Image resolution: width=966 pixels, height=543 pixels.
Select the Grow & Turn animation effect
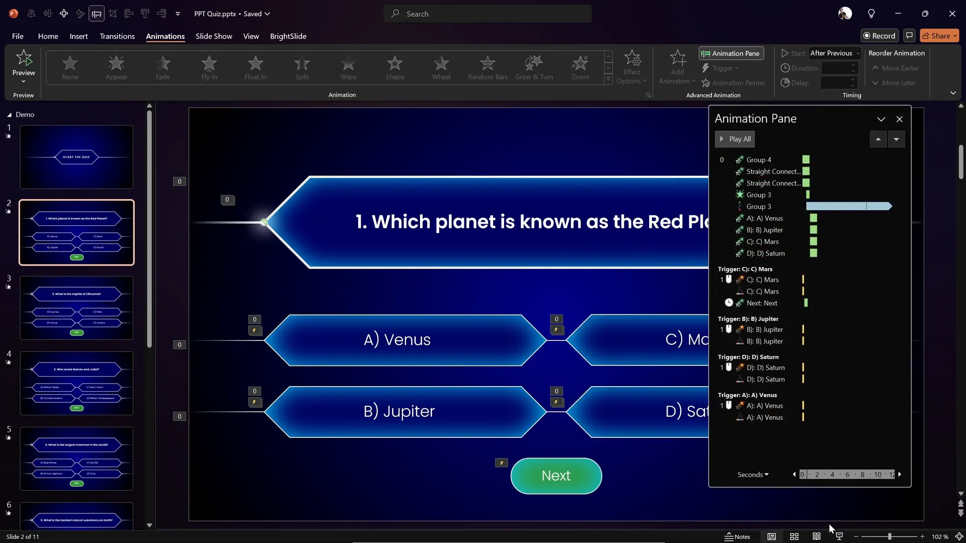pyautogui.click(x=534, y=67)
